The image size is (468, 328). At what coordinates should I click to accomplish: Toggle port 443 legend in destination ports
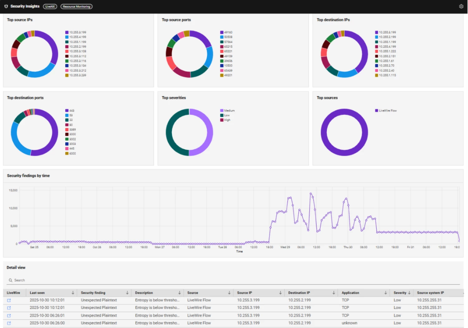(x=70, y=111)
